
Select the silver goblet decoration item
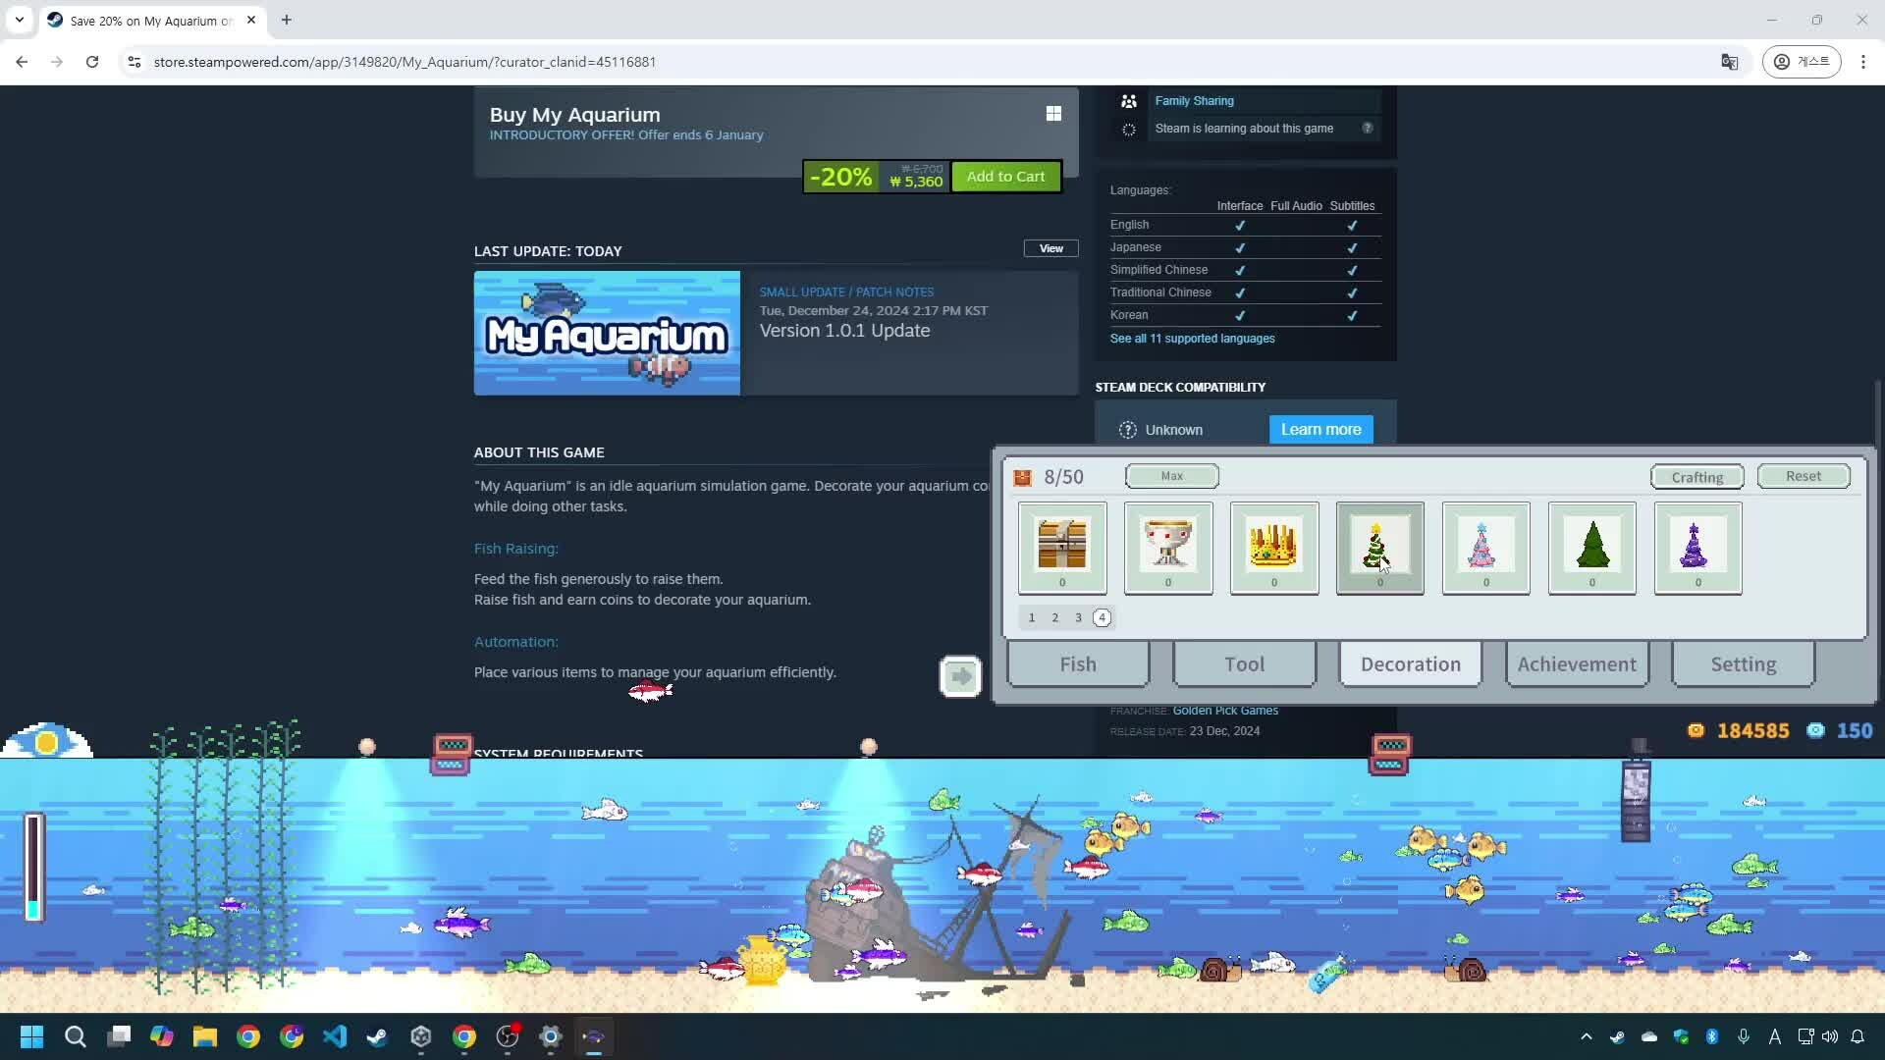point(1167,547)
